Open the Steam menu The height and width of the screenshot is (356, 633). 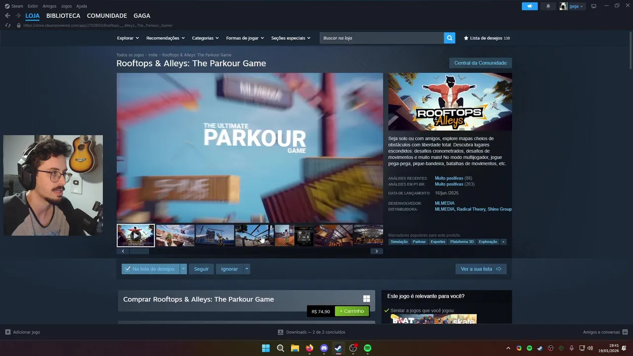14,6
